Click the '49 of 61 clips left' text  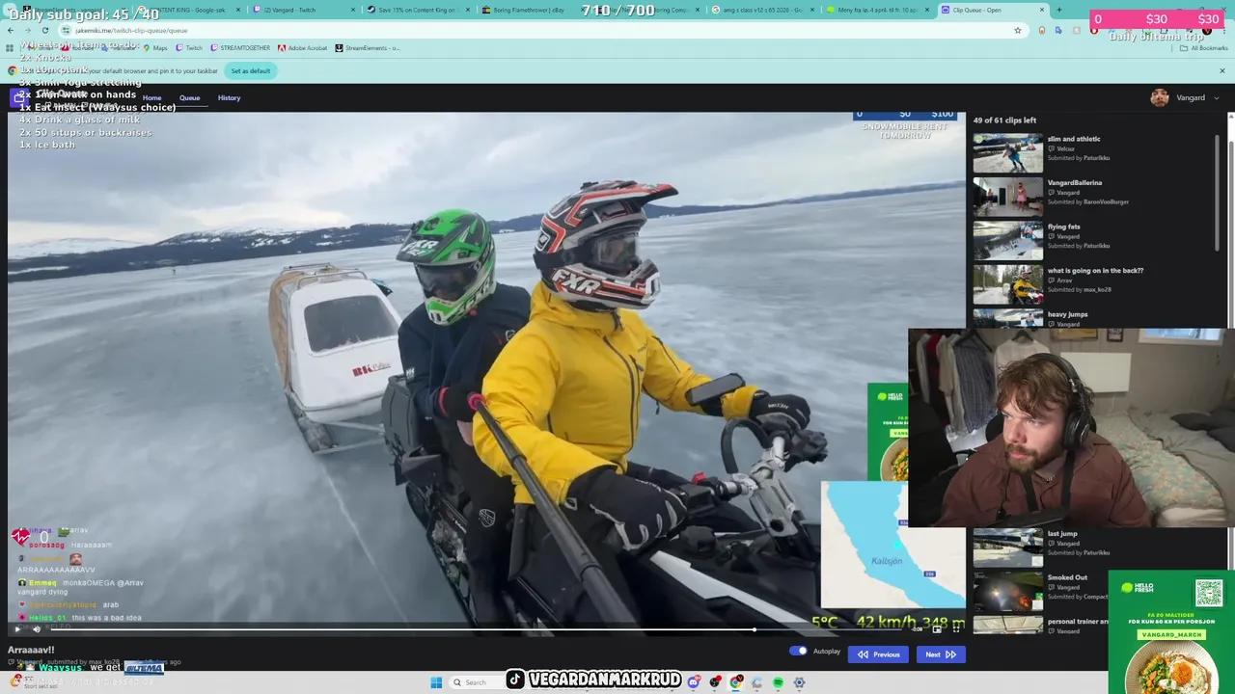click(1004, 120)
